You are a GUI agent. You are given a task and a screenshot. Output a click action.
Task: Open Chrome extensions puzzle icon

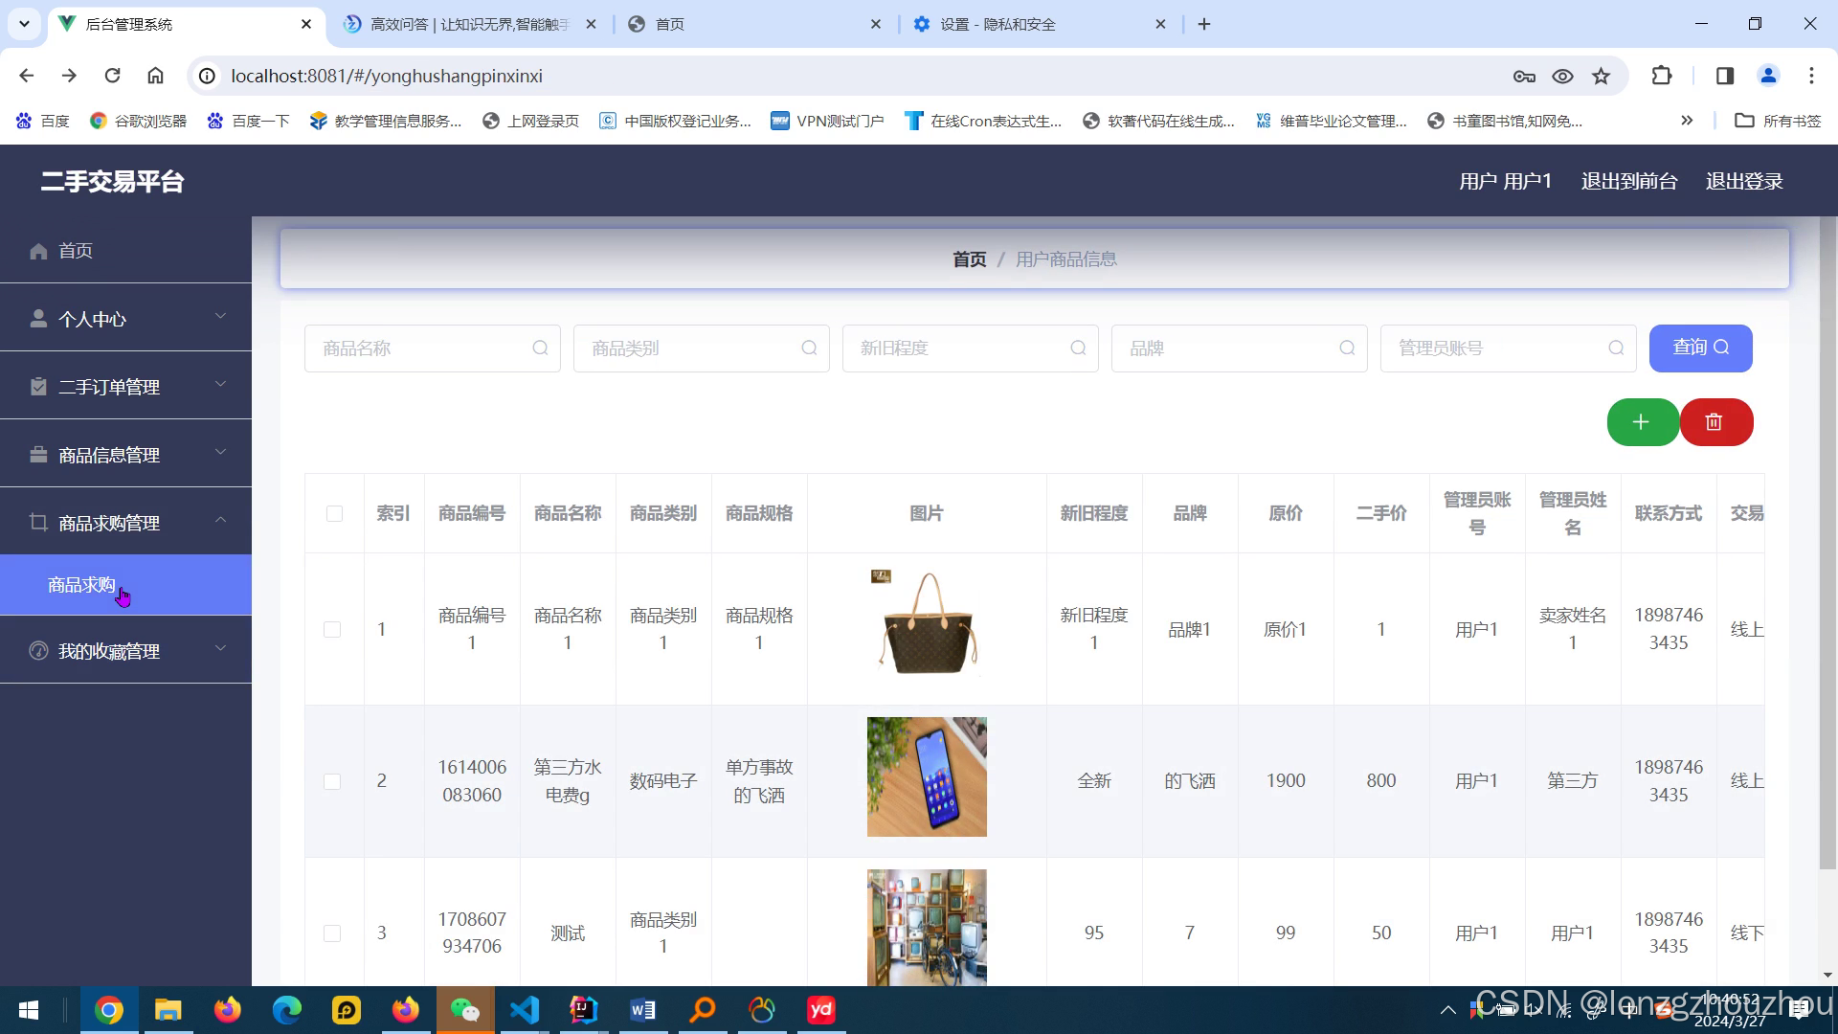[1662, 76]
